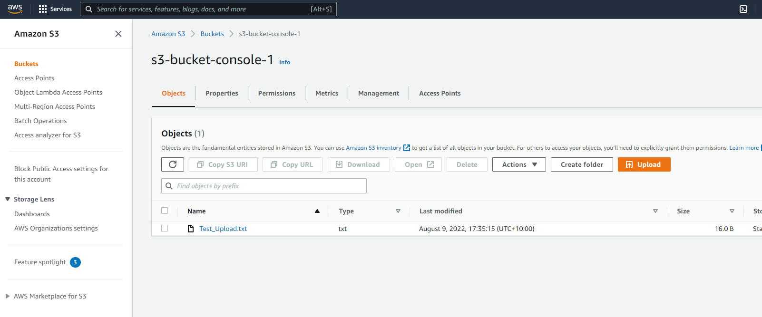Sort by Size column arrow
Screen dimensions: 762x317
tap(732, 211)
